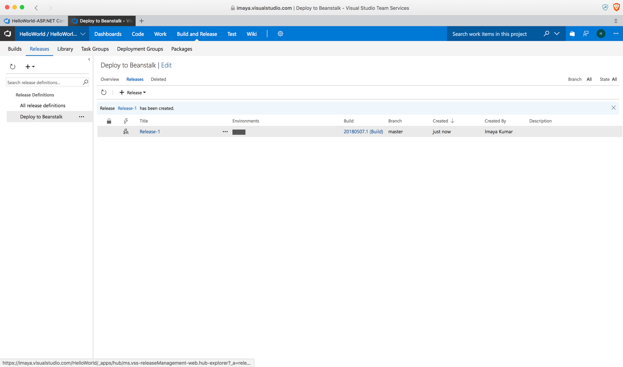Switch to the Library tab
The width and height of the screenshot is (623, 367).
pos(65,49)
